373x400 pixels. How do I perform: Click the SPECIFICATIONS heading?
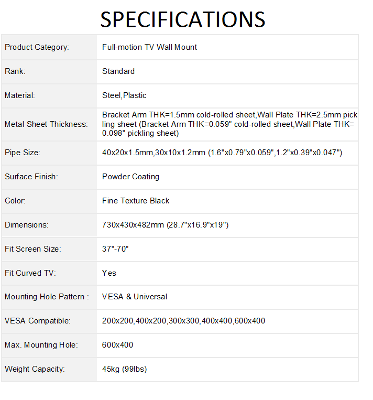tap(182, 20)
